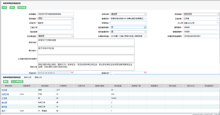Click the 浮动基准日 column header
This screenshot has width=220, height=115.
point(211,86)
